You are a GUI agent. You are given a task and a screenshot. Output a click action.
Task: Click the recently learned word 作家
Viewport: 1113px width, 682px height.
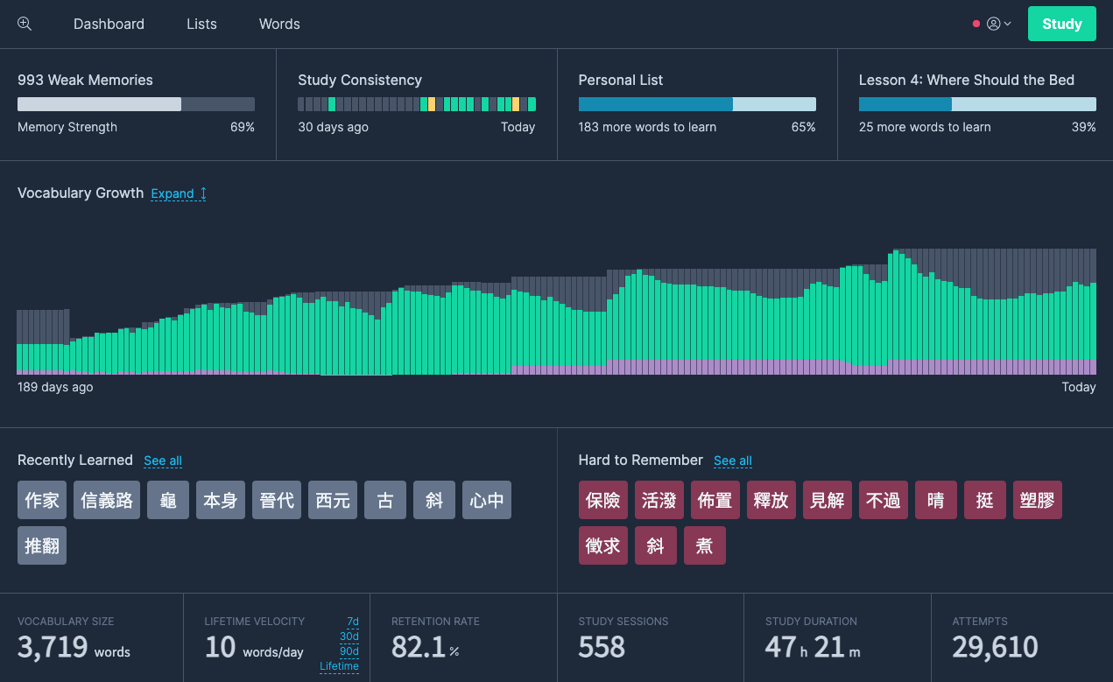coord(42,500)
